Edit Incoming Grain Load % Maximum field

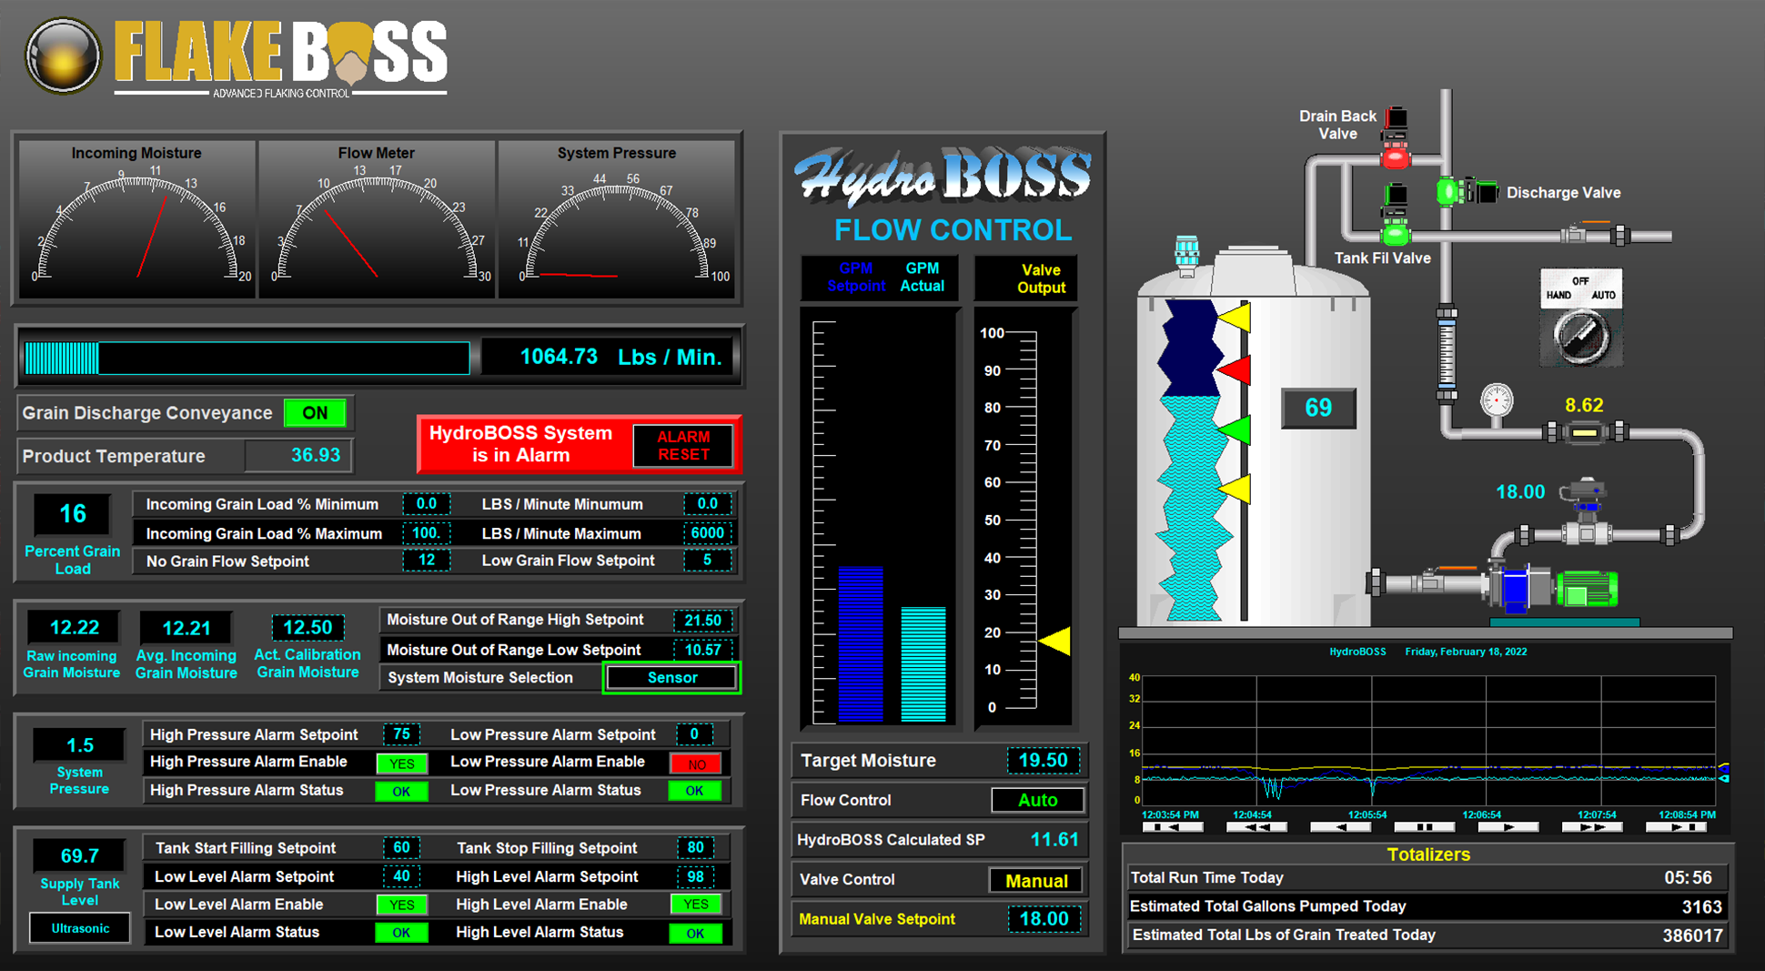click(426, 533)
